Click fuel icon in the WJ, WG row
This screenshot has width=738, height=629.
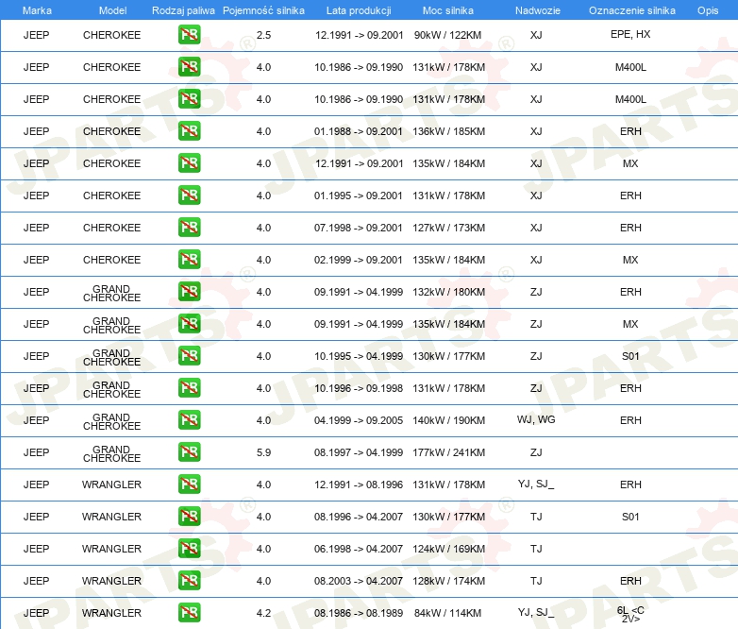(189, 419)
